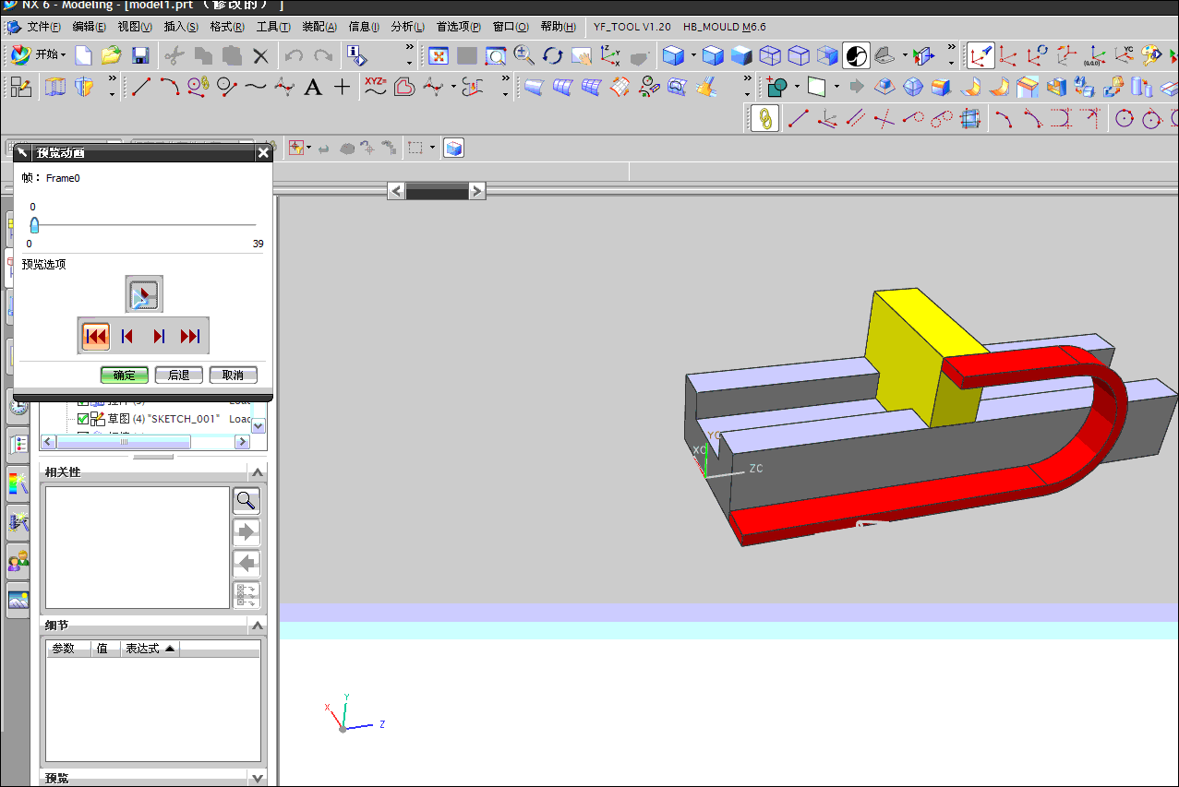
Task: Open a file with the folder icon
Action: (x=111, y=55)
